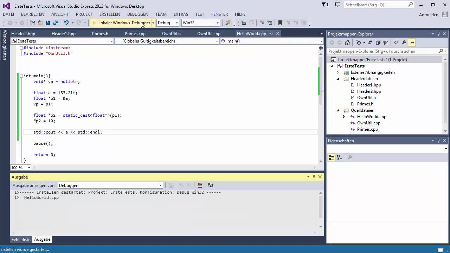Pin the Eigenschaften panel
This screenshot has width=450, height=253.
point(438,141)
